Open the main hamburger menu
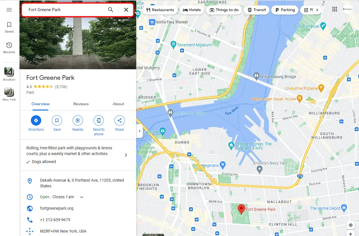359x236 pixels. 9,10
